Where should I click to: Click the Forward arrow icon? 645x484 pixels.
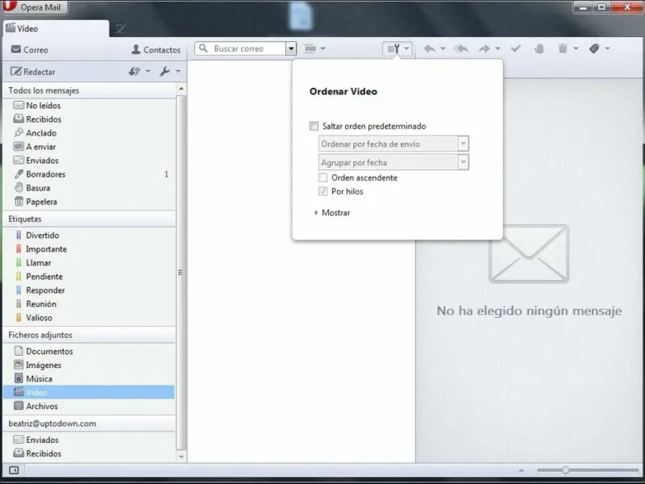coord(485,48)
